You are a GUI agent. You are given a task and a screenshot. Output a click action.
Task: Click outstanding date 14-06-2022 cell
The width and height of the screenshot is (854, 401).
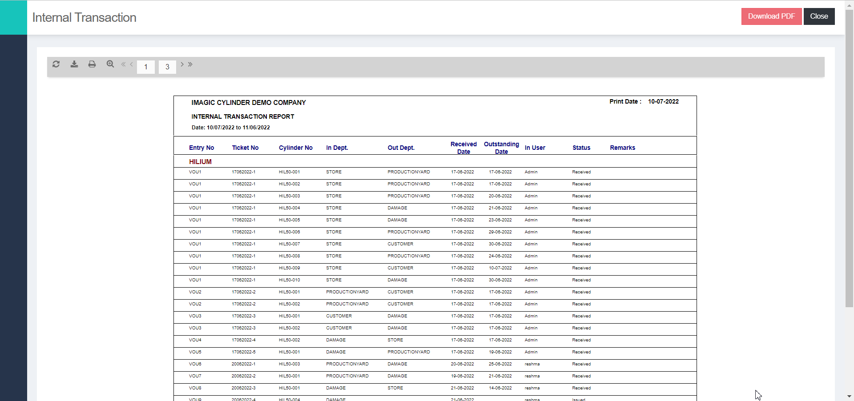coord(500,388)
